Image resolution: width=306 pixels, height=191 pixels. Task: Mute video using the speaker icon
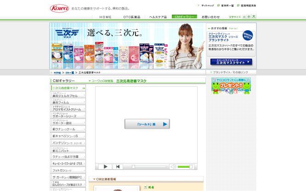pos(173,167)
